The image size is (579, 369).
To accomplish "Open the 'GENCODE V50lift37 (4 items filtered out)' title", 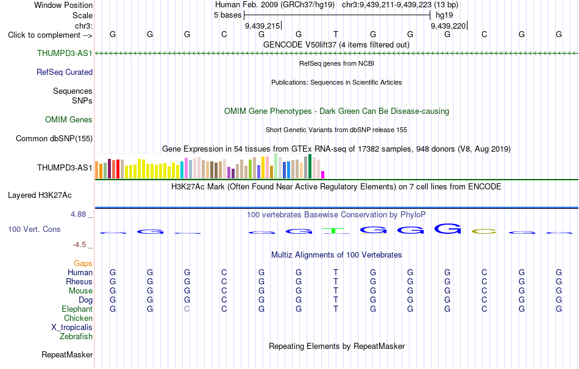I will click(336, 44).
